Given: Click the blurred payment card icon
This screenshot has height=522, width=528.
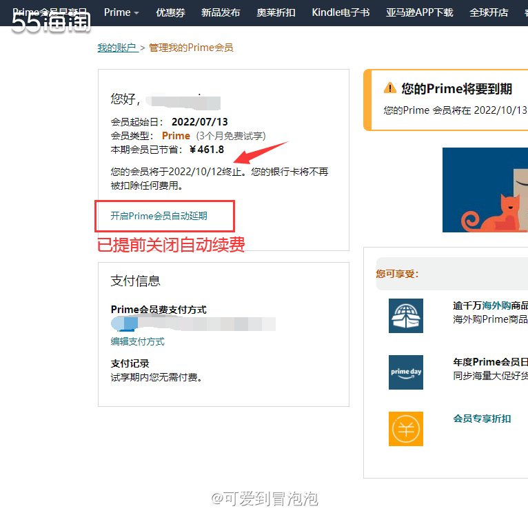Looking at the screenshot, I should 124,323.
